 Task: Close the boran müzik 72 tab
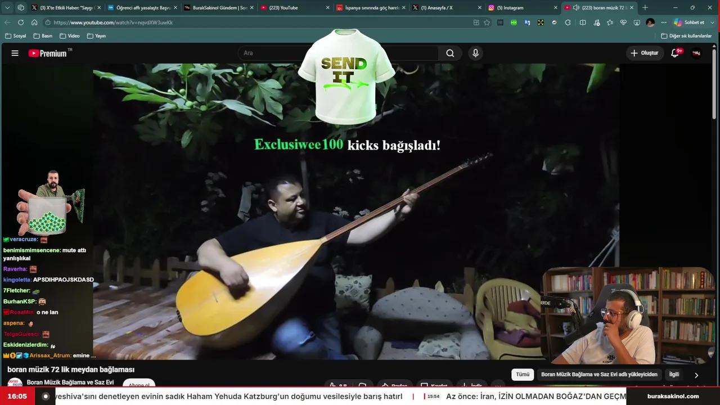point(632,8)
